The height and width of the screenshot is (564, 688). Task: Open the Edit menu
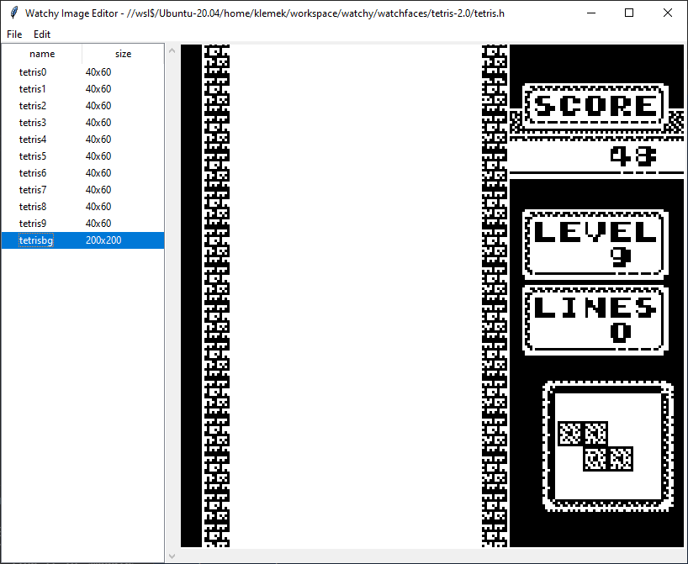42,34
